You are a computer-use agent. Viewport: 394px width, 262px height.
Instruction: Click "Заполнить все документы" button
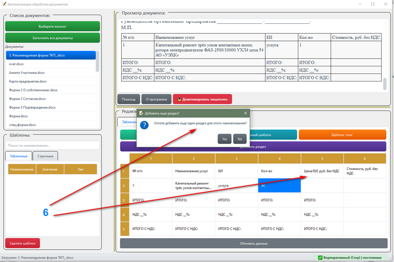click(x=52, y=38)
